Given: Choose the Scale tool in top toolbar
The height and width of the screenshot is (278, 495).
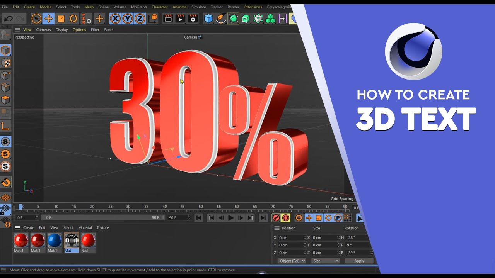Looking at the screenshot, I should pyautogui.click(x=61, y=19).
